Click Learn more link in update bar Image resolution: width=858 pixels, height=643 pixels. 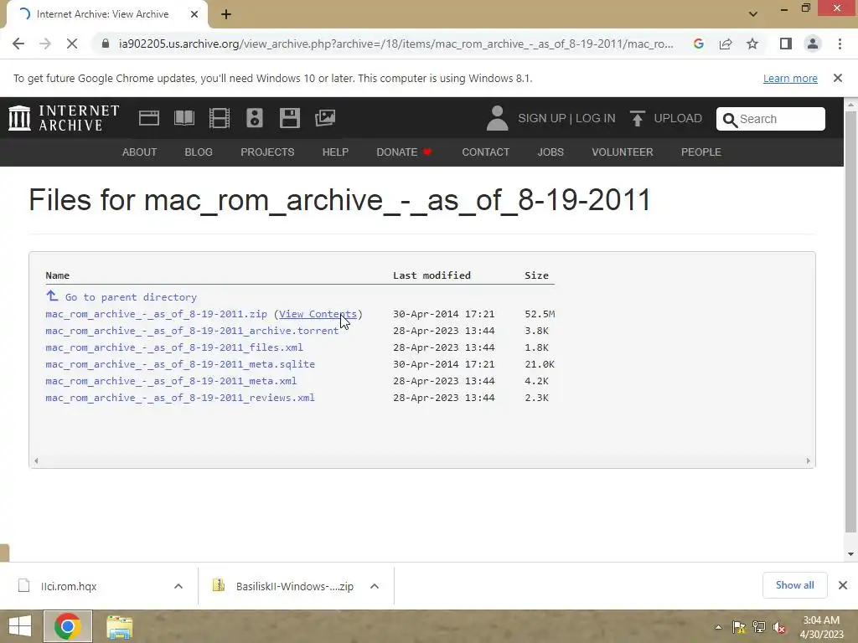(x=790, y=78)
